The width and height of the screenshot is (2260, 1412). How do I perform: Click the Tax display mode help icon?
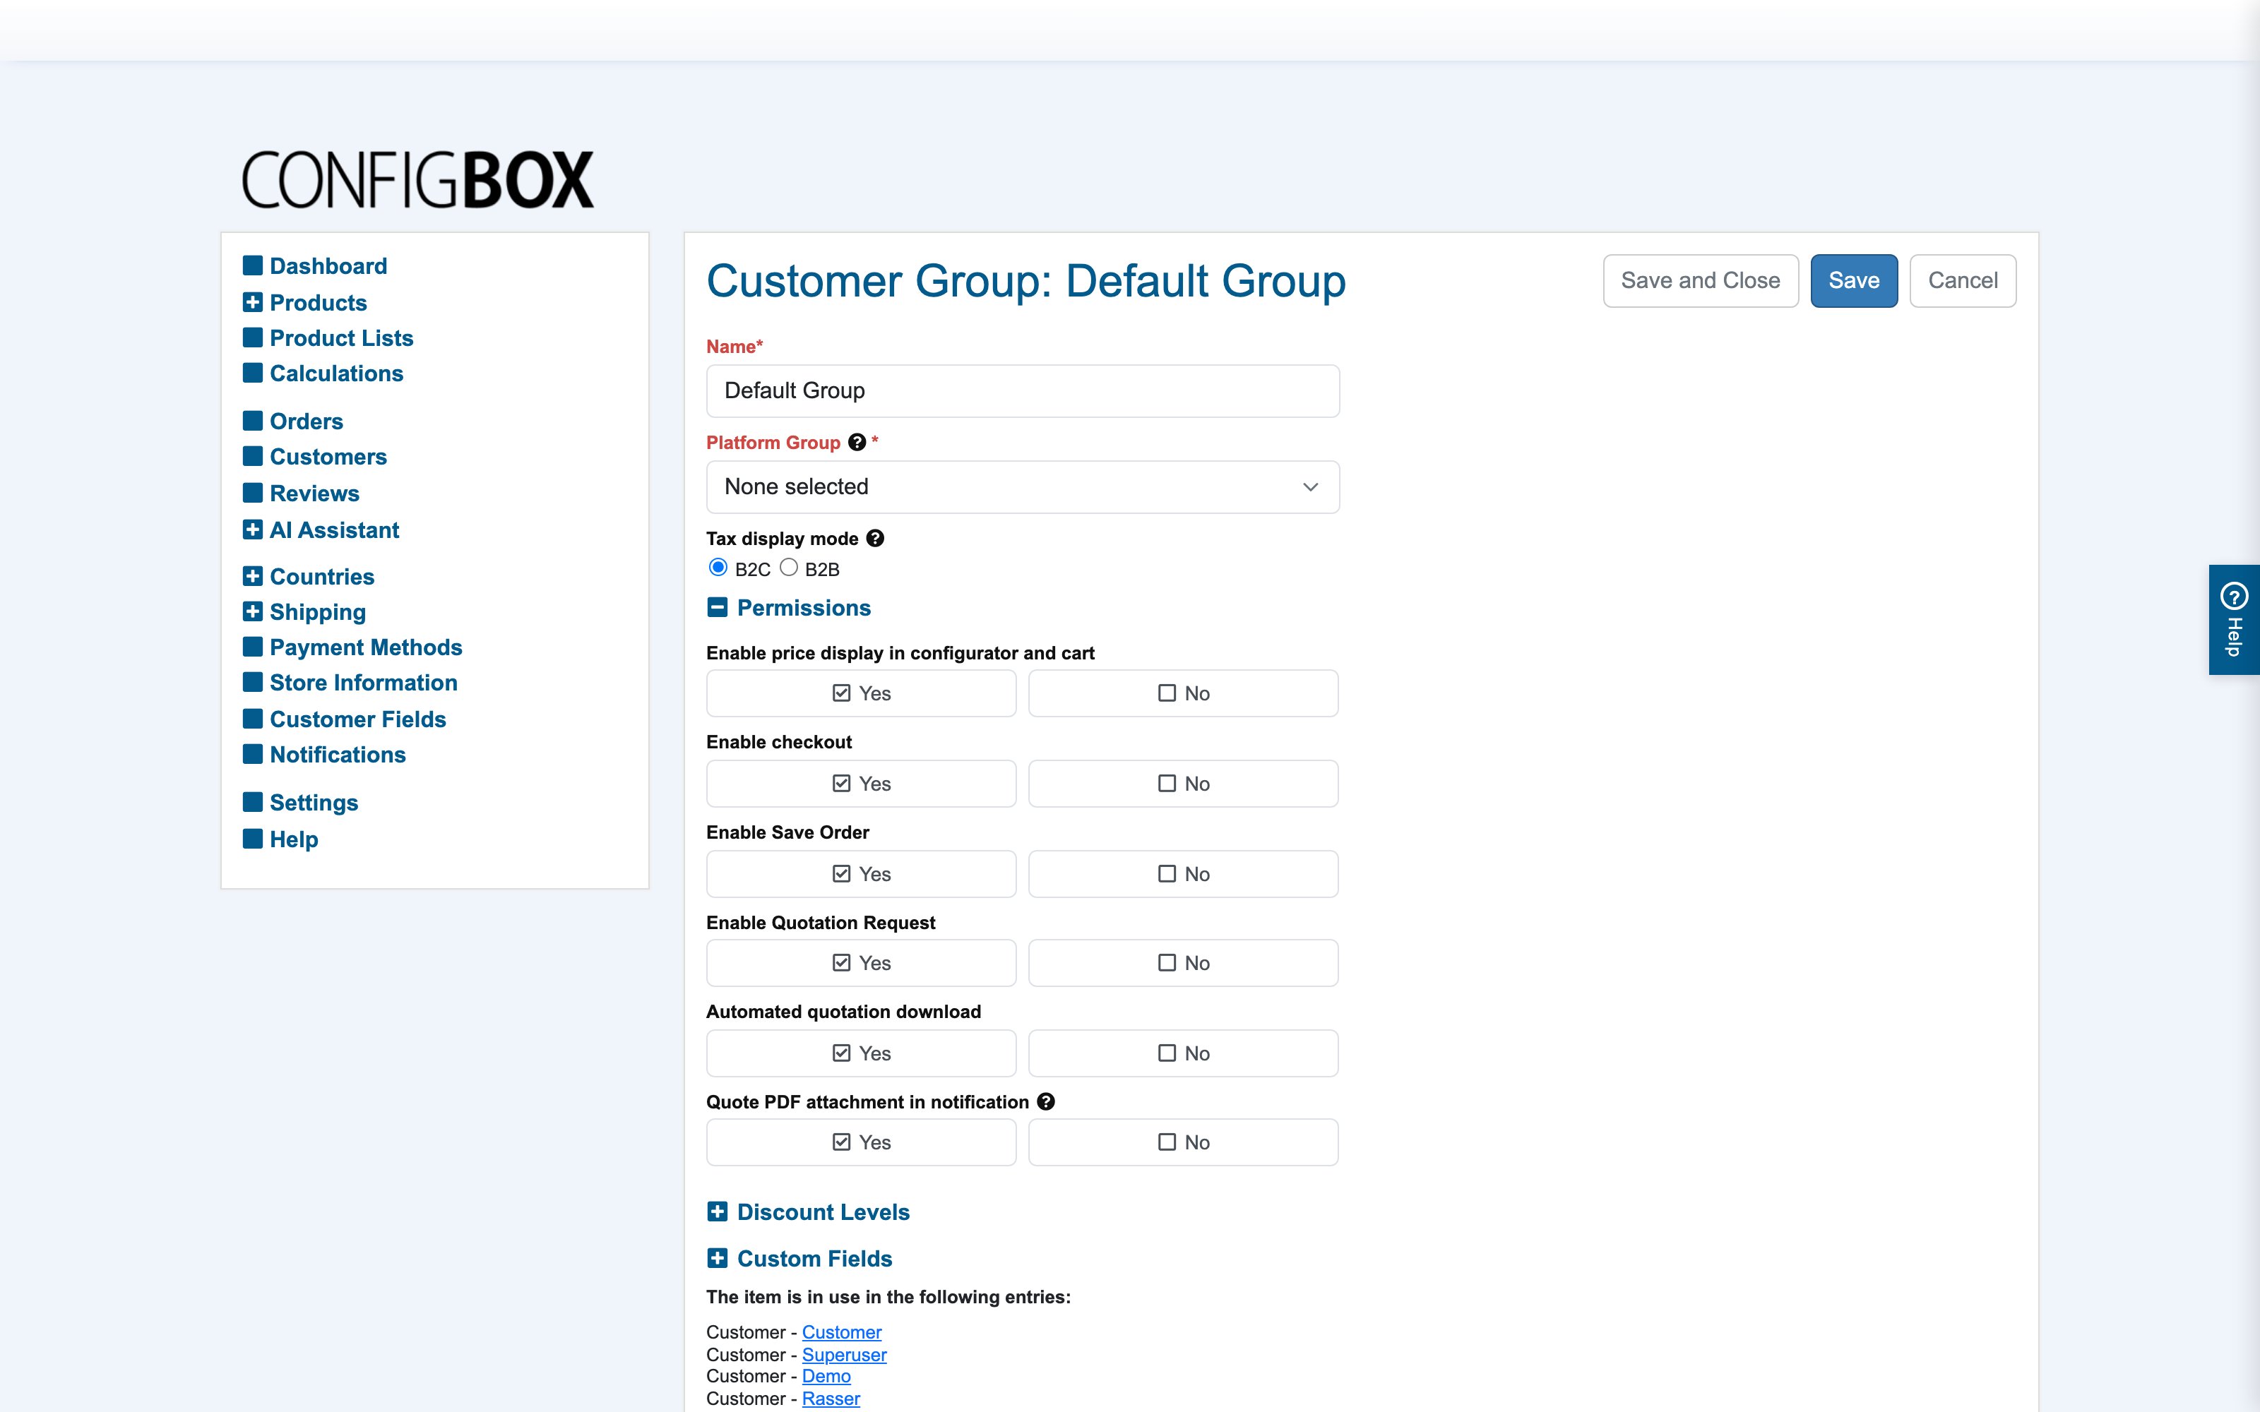point(875,539)
